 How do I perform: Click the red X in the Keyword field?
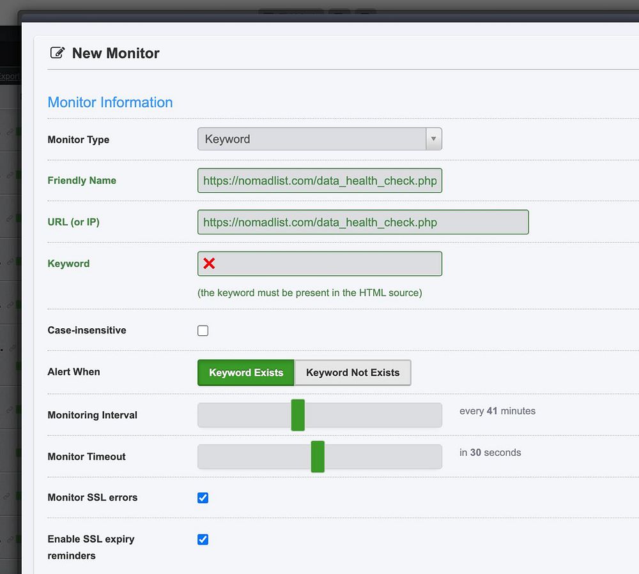click(x=209, y=264)
